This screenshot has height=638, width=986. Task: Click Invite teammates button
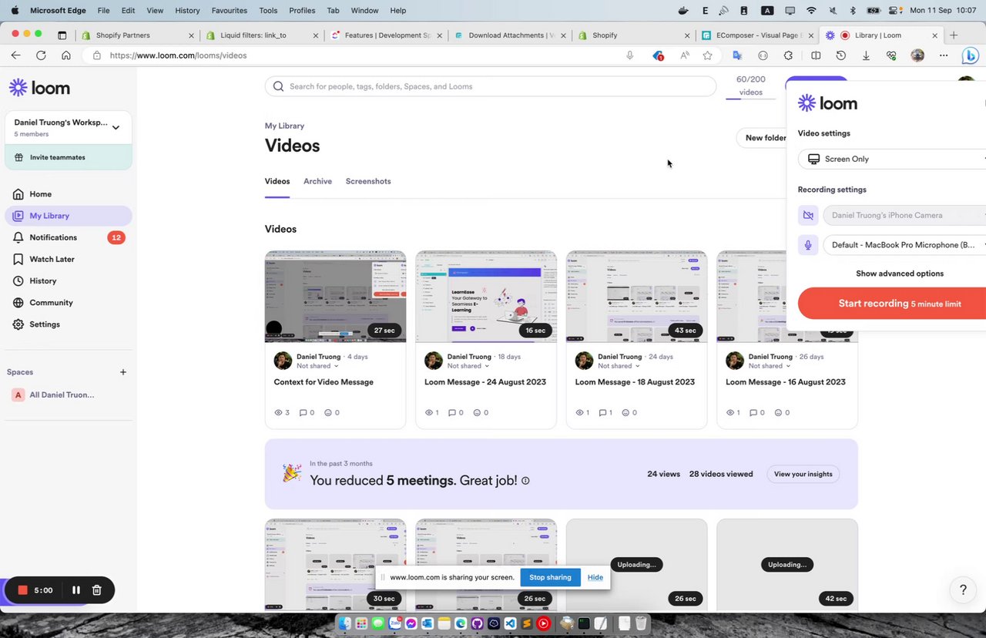69,157
